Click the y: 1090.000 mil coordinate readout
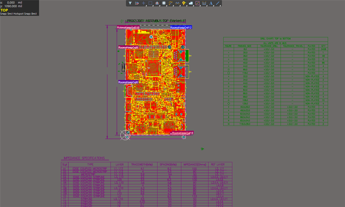Screen dimensions: 345x207 point(11,6)
